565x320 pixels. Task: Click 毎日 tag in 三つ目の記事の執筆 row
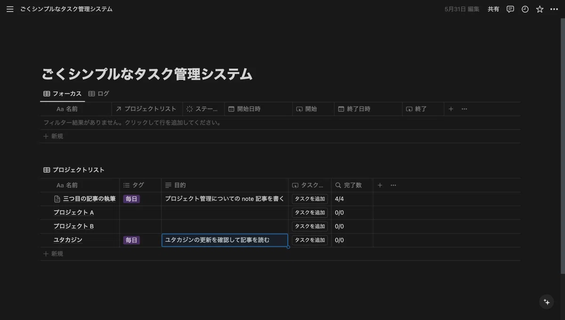click(x=131, y=199)
